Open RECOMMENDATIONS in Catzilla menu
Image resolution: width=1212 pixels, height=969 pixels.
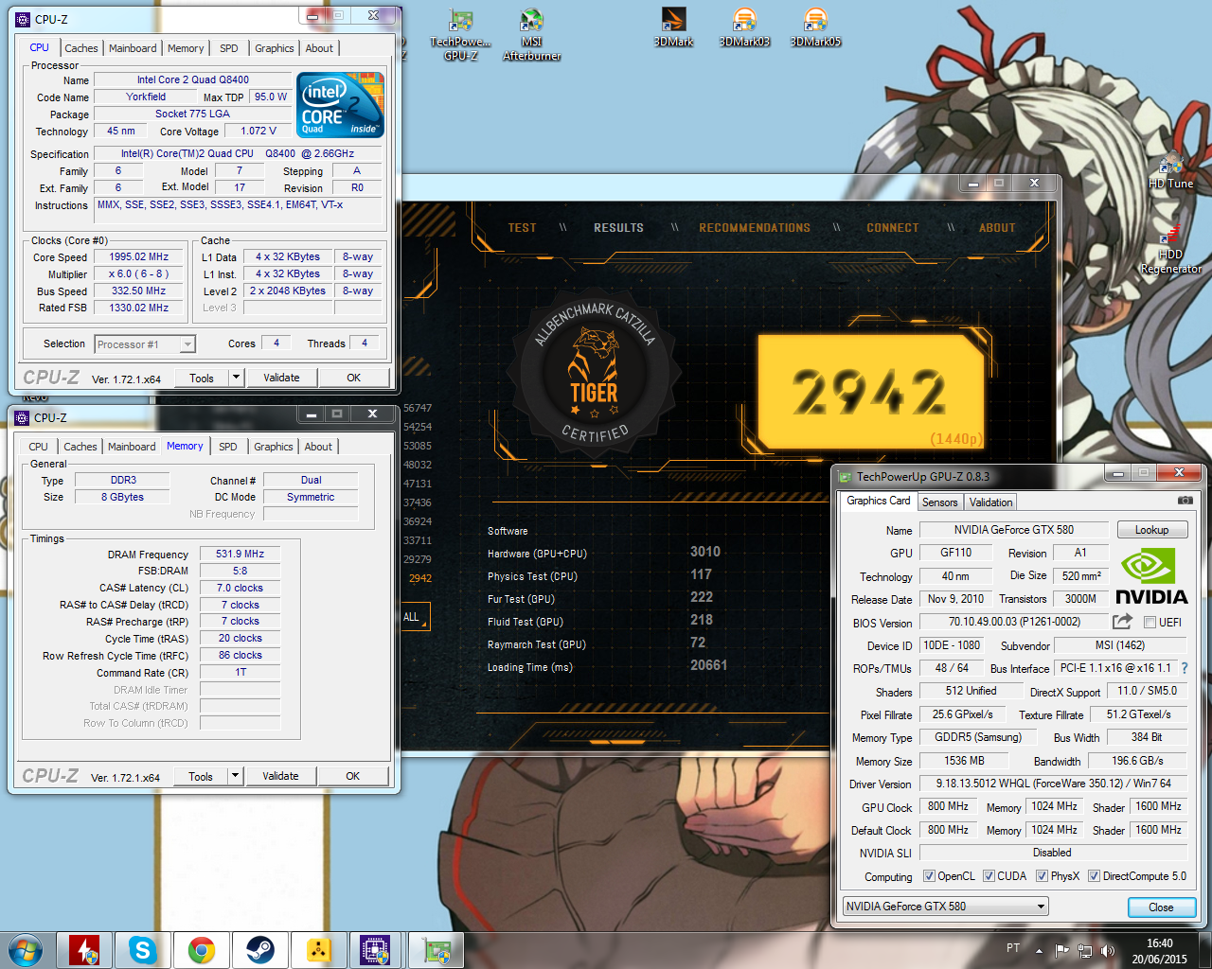[x=755, y=228]
